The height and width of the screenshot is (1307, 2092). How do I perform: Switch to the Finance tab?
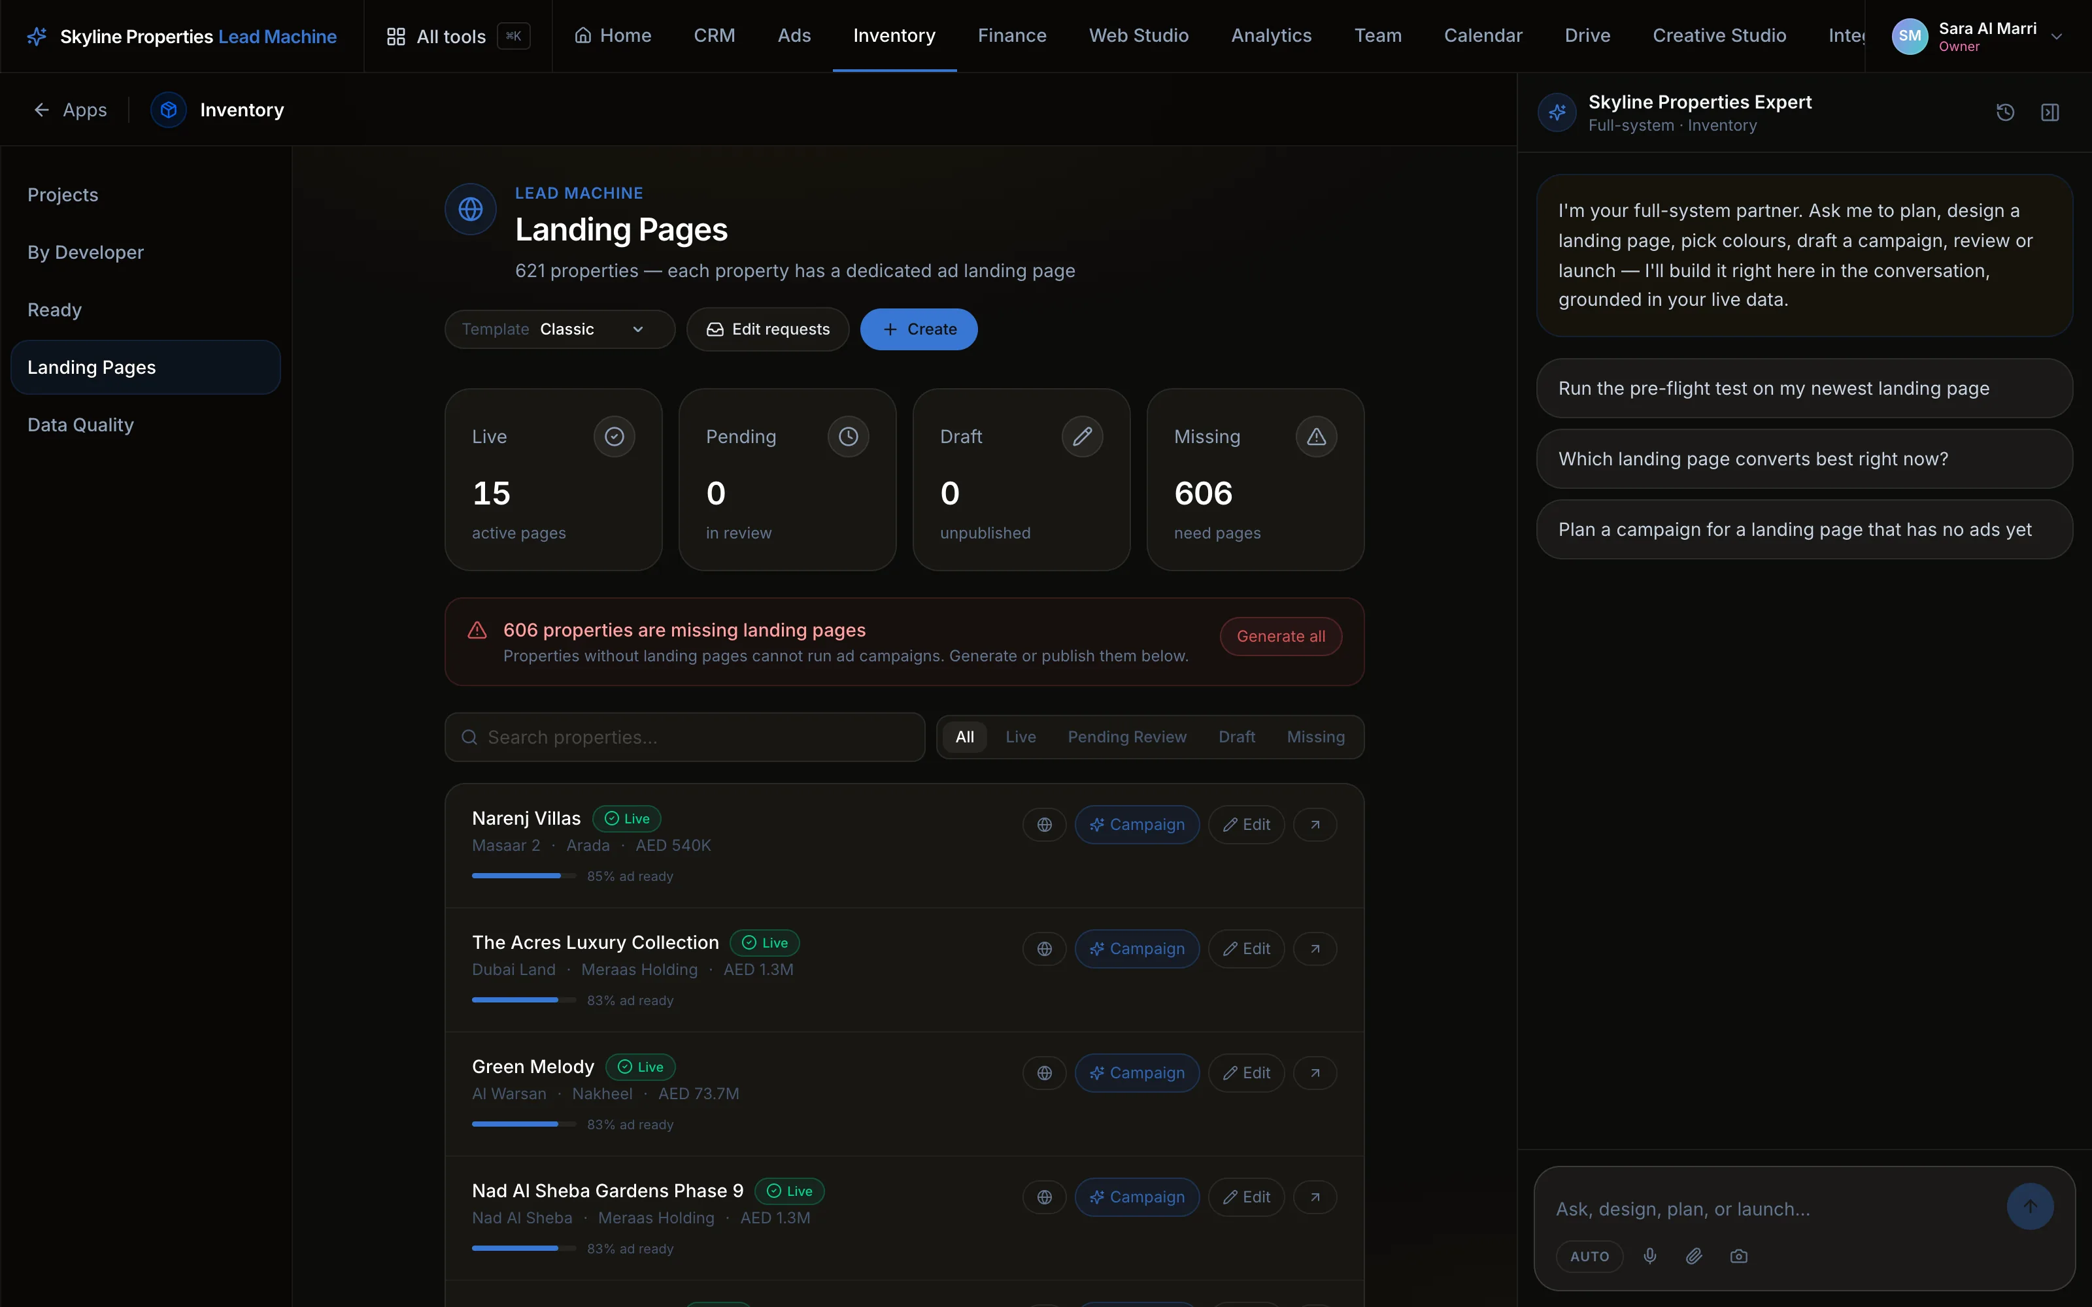1011,35
